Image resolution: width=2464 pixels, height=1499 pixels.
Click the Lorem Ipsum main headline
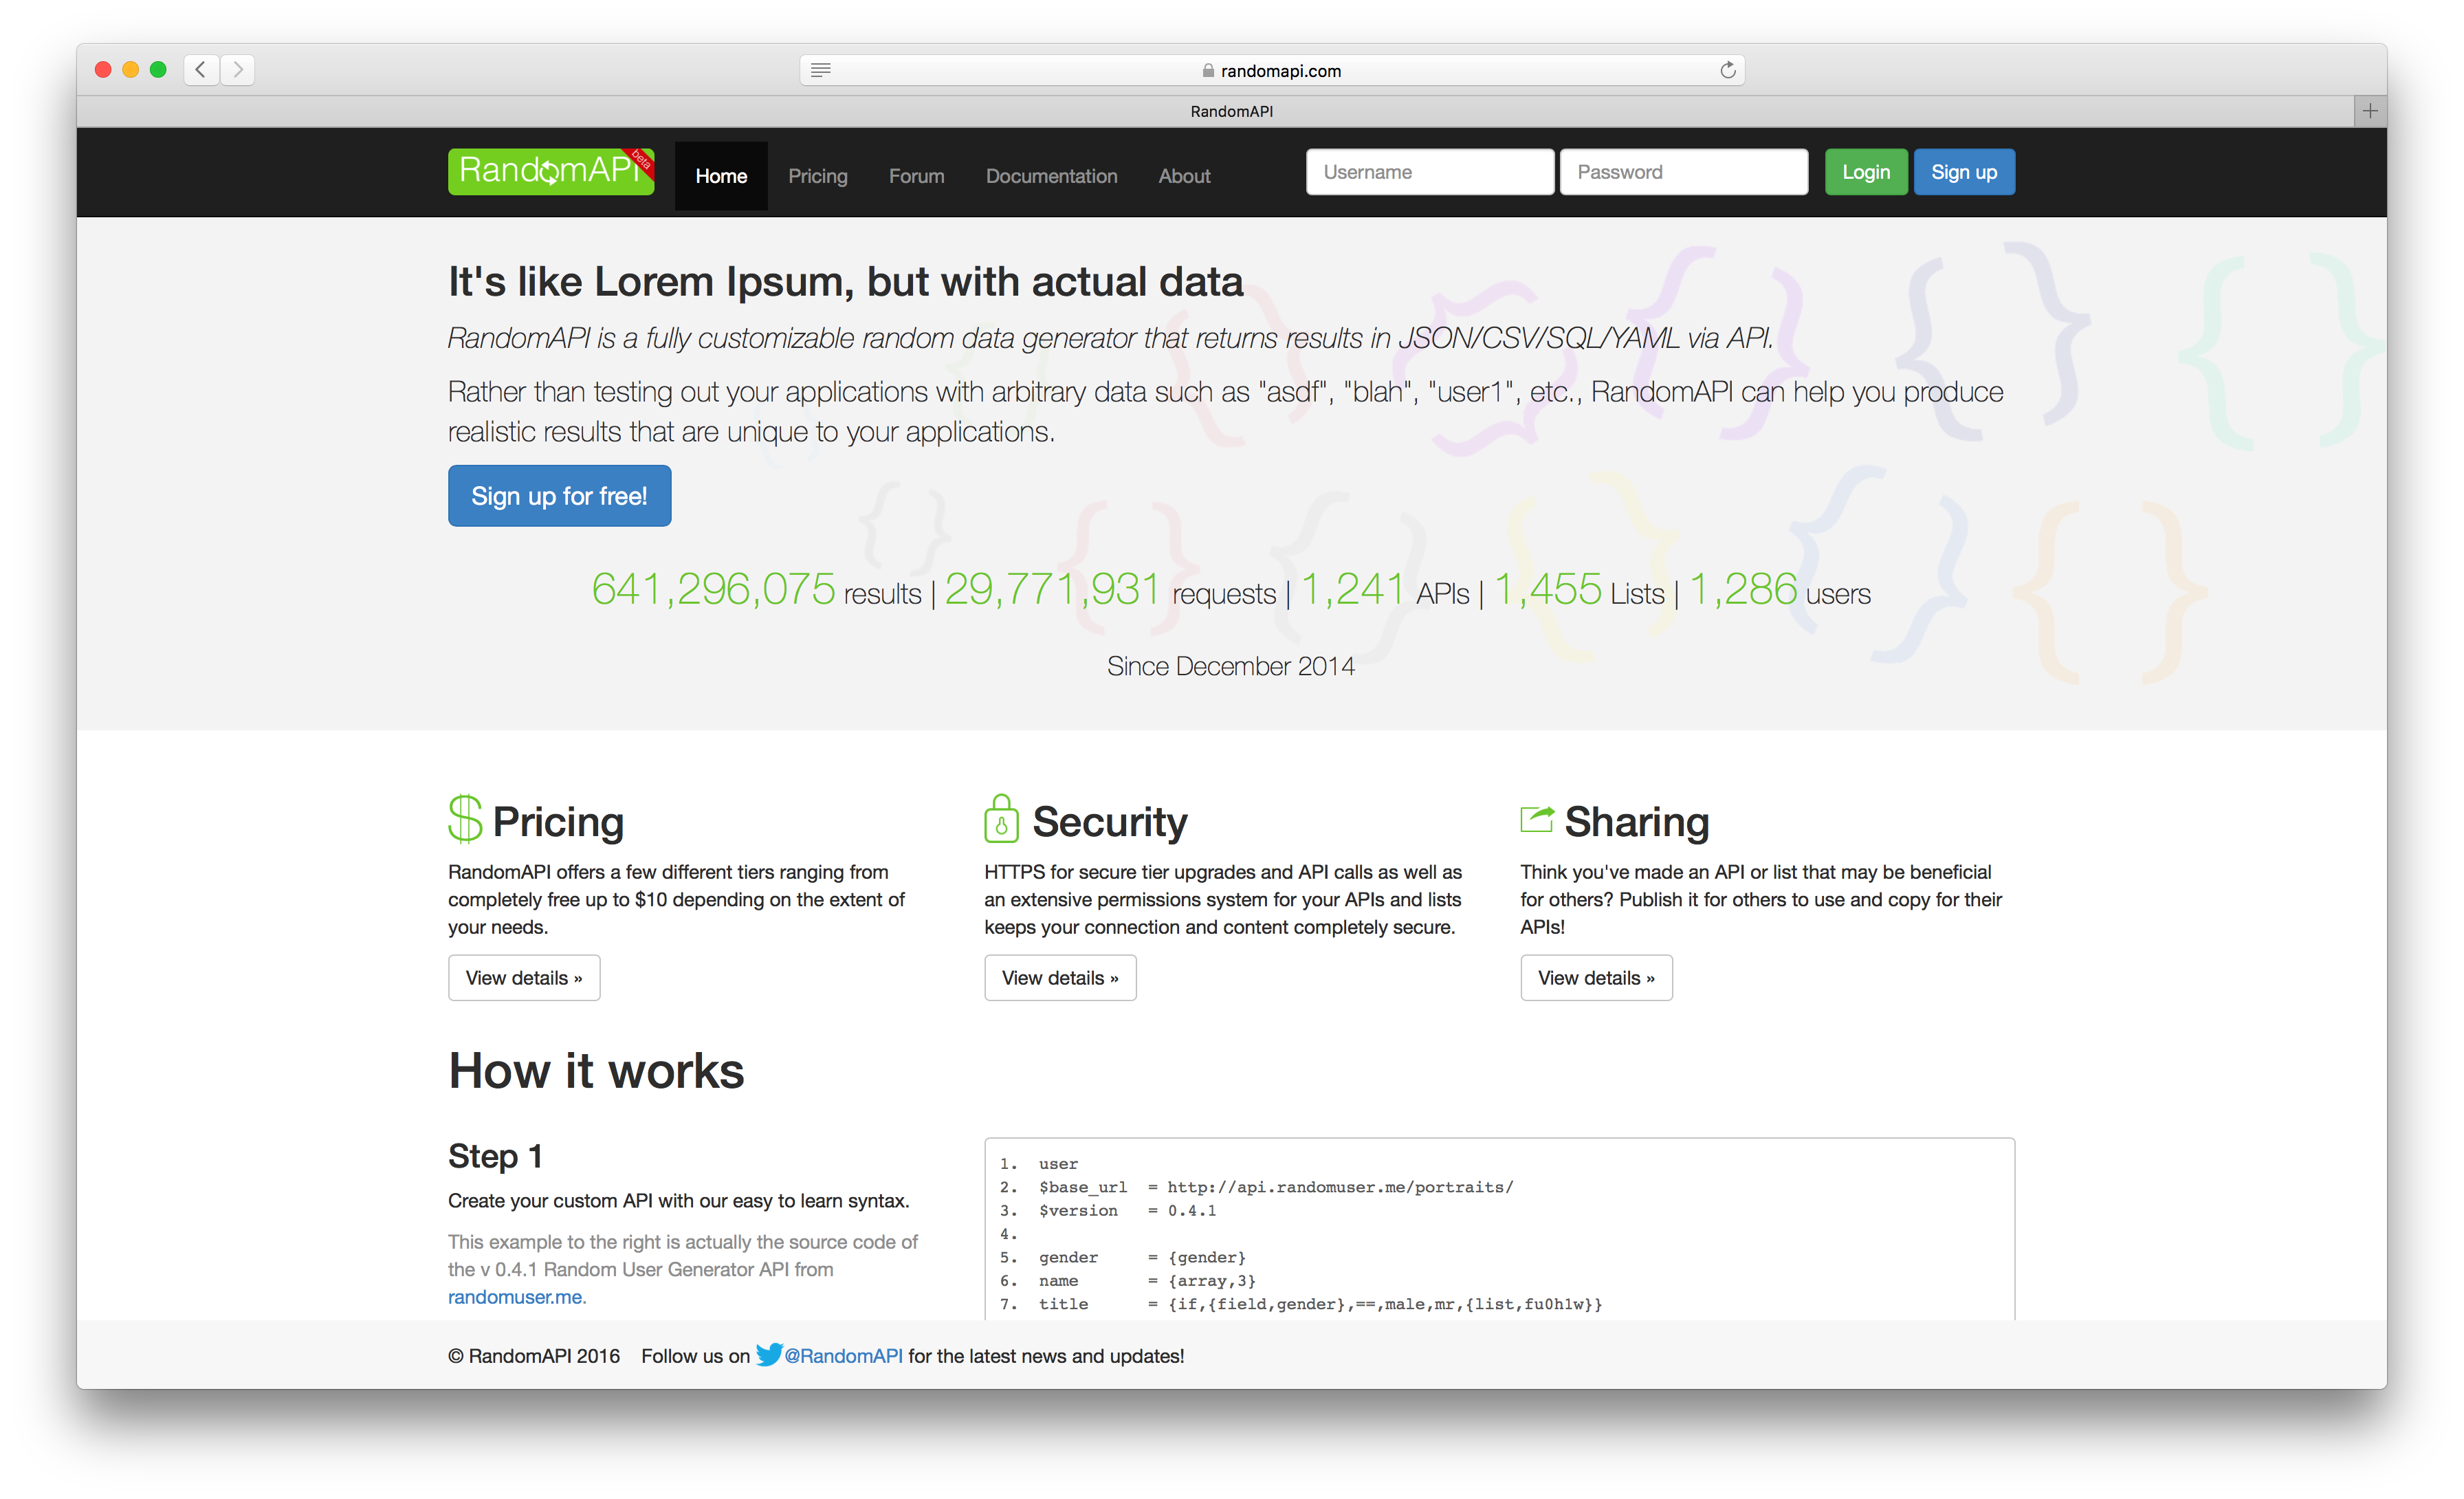point(846,281)
